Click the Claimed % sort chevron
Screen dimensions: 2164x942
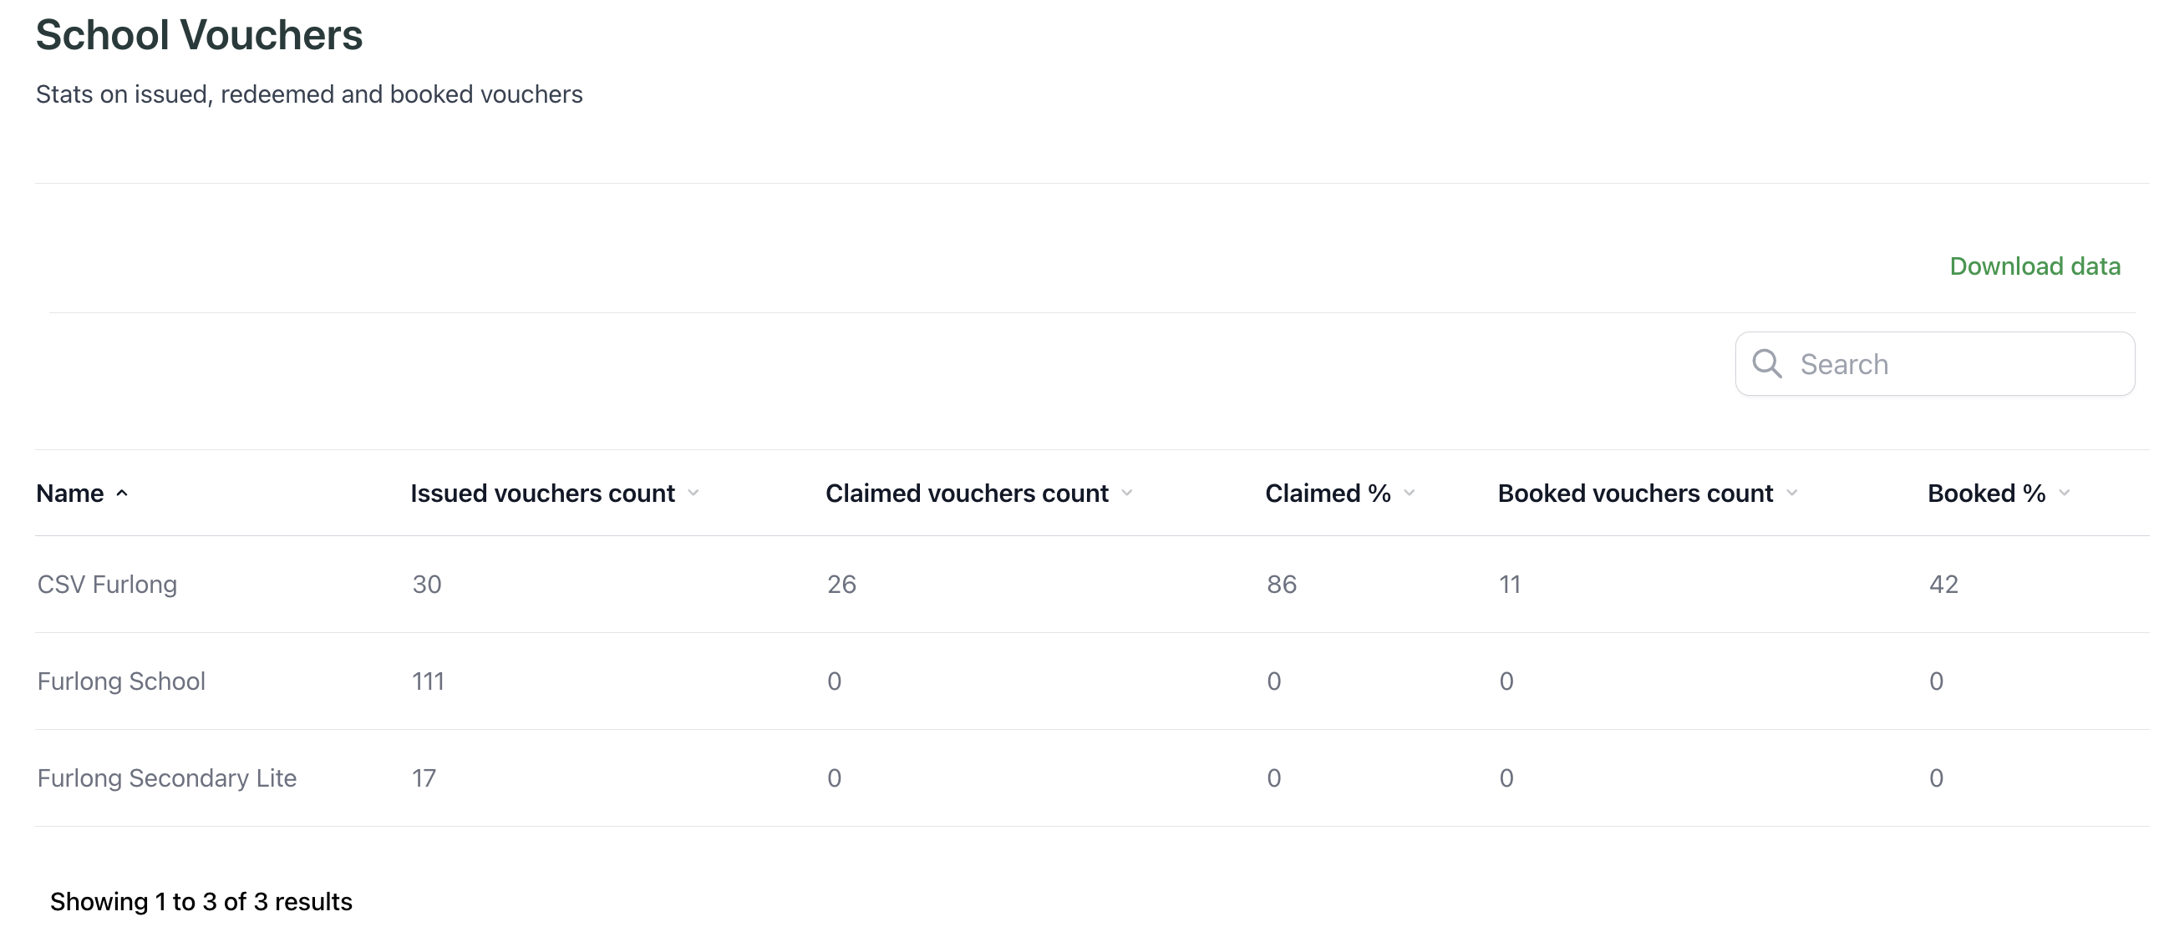[x=1409, y=493]
